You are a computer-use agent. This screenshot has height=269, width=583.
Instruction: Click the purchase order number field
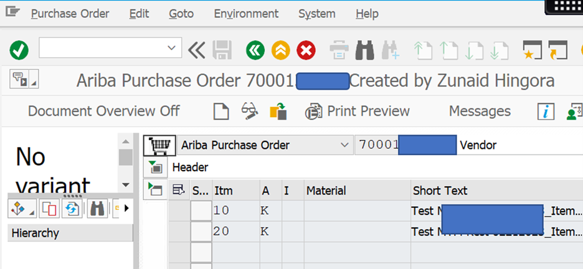(406, 145)
